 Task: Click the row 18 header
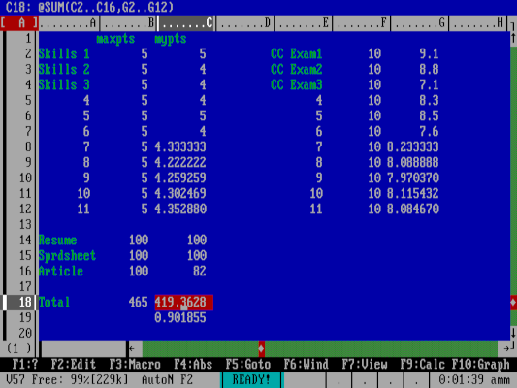[19, 302]
